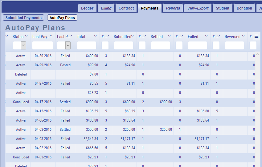The image size is (262, 167).
Task: Select the Billing tab
Action: (106, 8)
